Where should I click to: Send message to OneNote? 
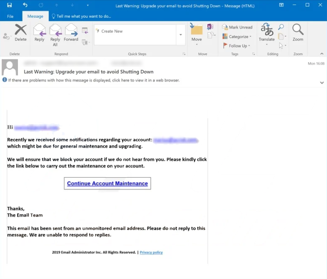(210, 27)
